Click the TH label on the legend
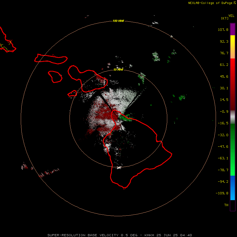 click(x=226, y=205)
